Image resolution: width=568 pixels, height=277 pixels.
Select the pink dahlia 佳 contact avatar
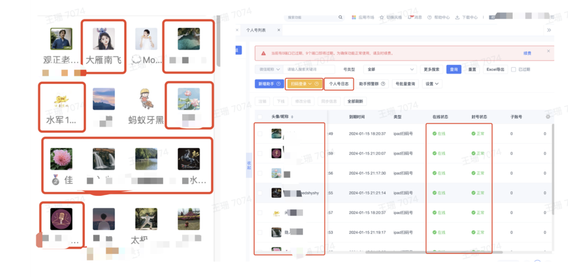(x=61, y=159)
